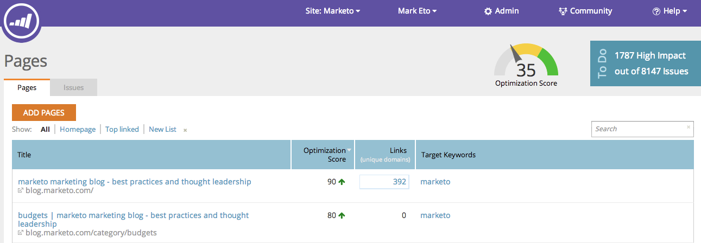The width and height of the screenshot is (701, 243).
Task: Open marketo keyword in the budgets row
Action: pos(435,215)
